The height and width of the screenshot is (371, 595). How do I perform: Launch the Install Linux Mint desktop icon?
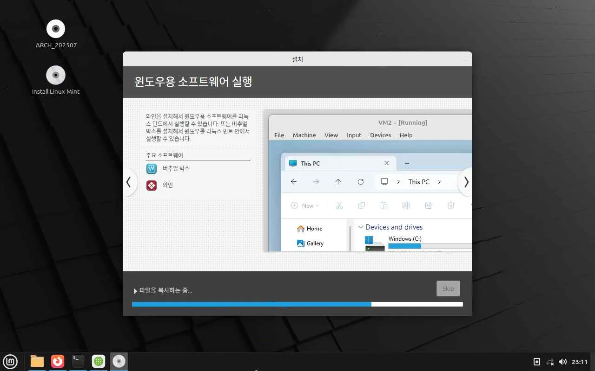pos(56,75)
